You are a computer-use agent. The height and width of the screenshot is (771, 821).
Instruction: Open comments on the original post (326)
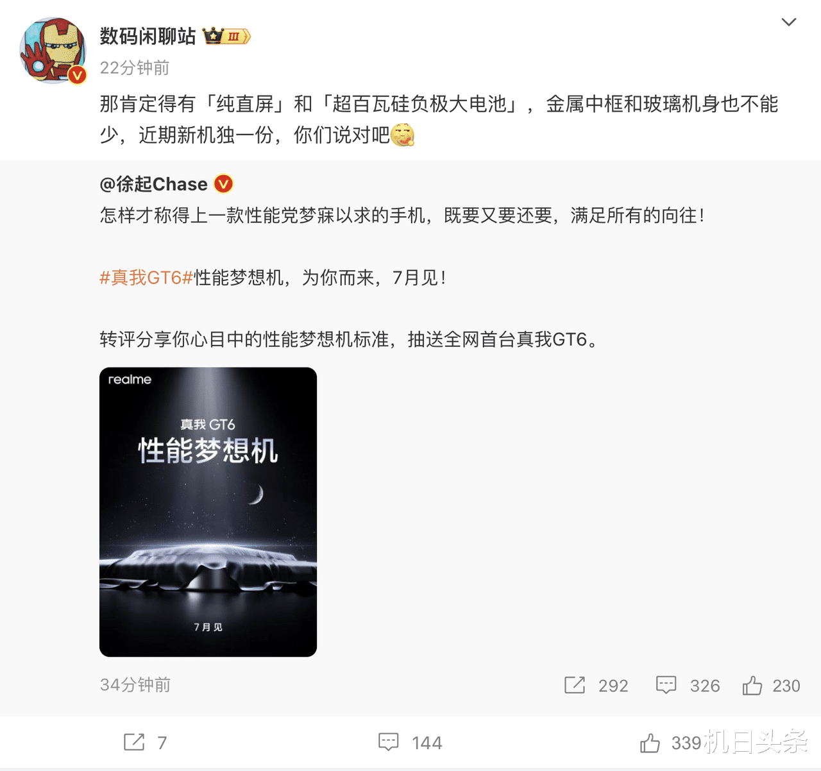(688, 686)
